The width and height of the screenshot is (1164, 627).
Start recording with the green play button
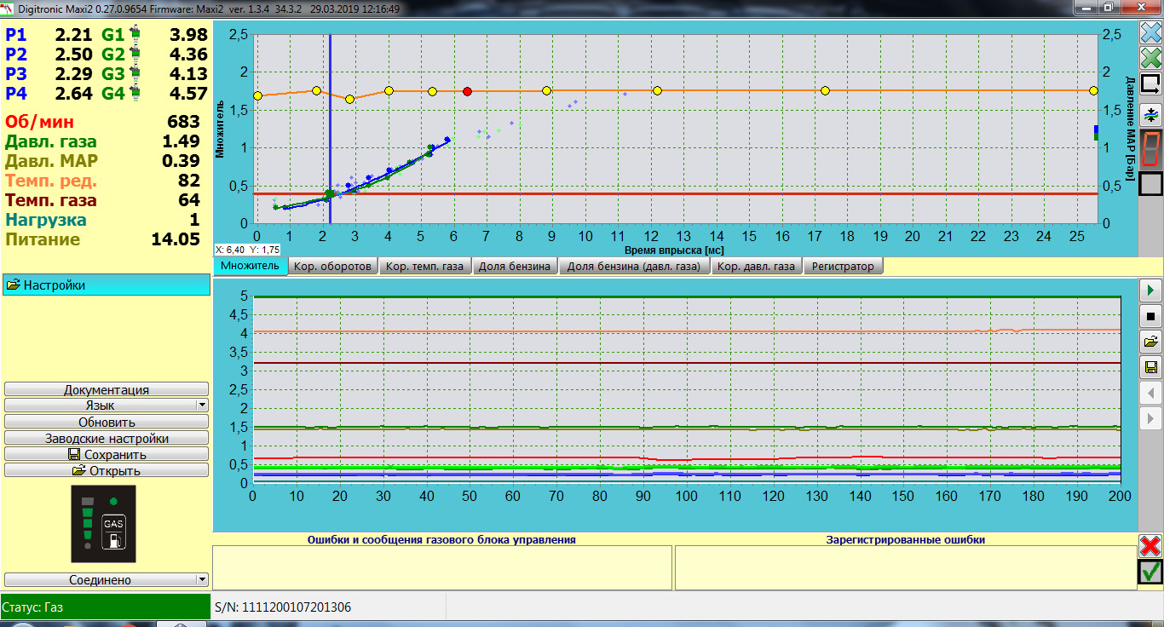(x=1151, y=290)
